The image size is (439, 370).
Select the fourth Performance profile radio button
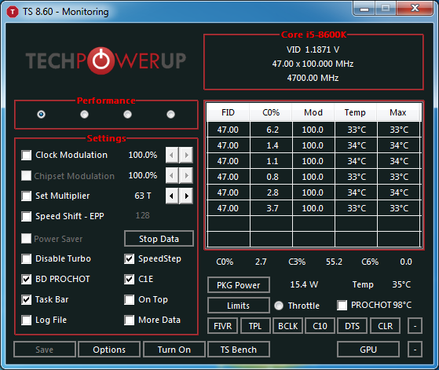[170, 114]
